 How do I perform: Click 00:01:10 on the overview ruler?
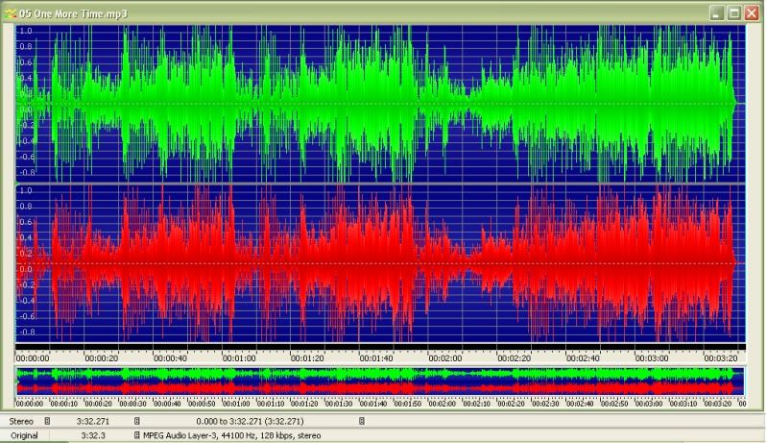pos(271,404)
